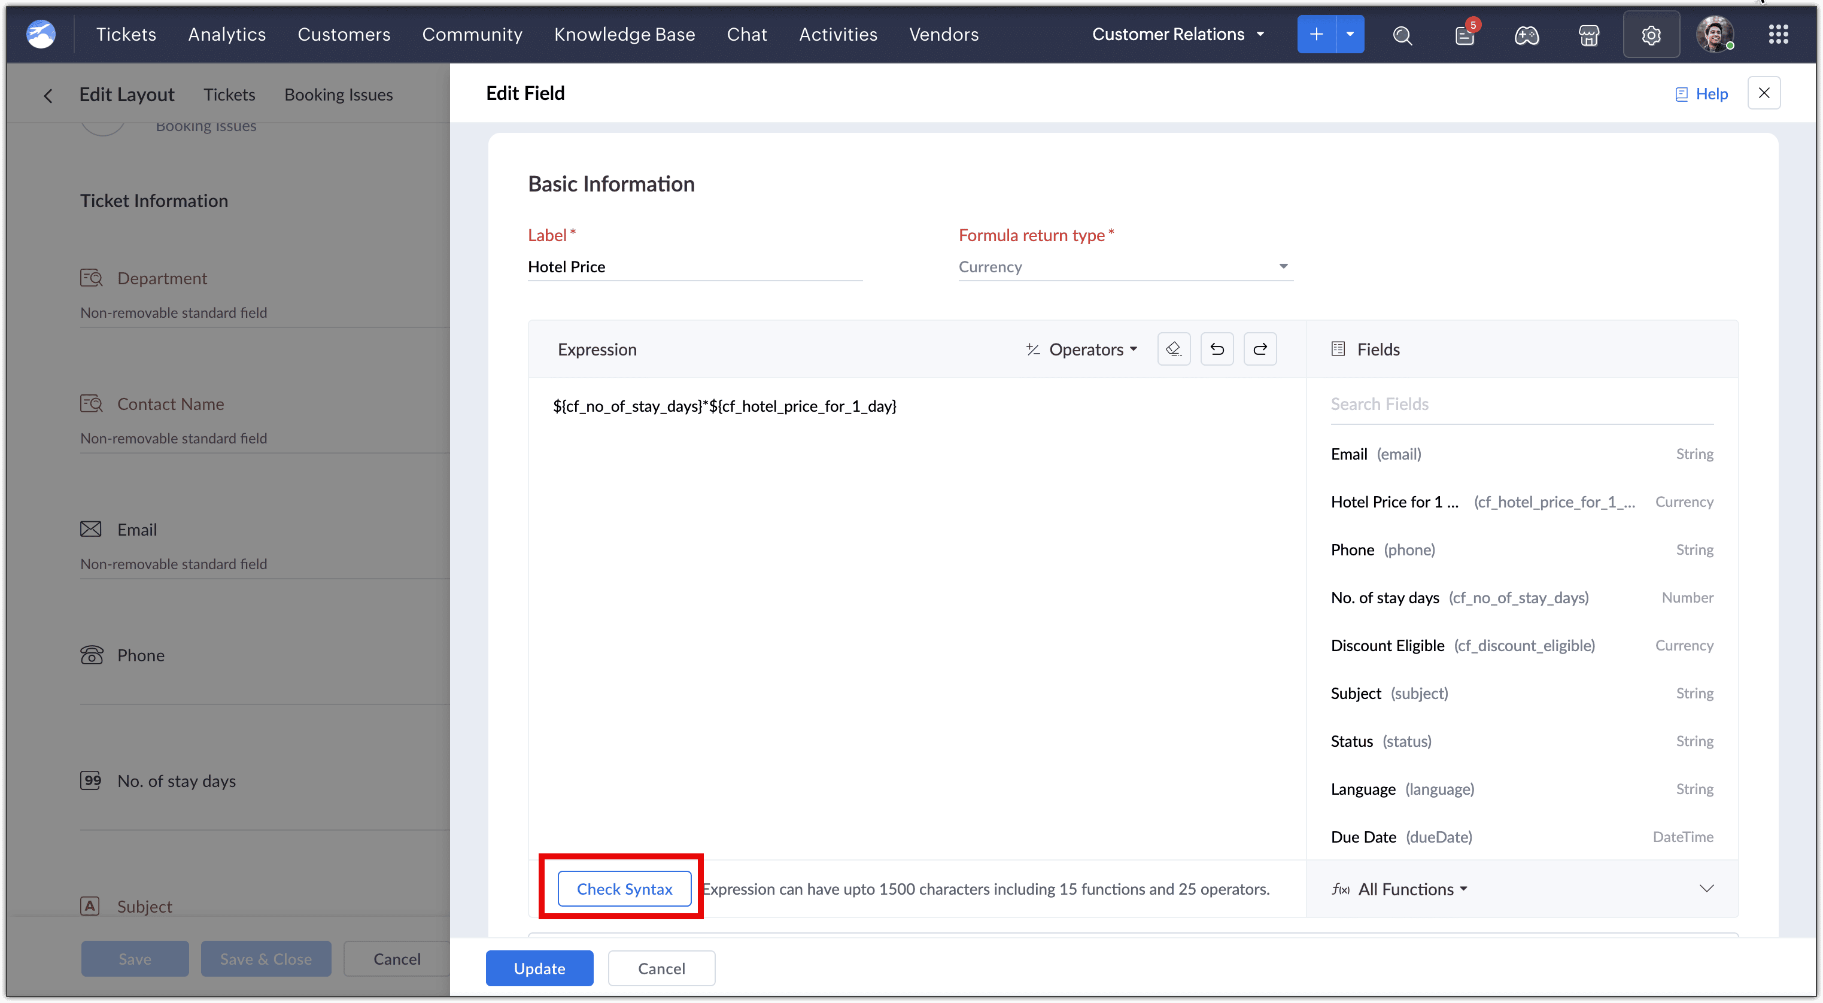The image size is (1823, 1003).
Task: Click the Search Fields input box
Action: click(1521, 404)
